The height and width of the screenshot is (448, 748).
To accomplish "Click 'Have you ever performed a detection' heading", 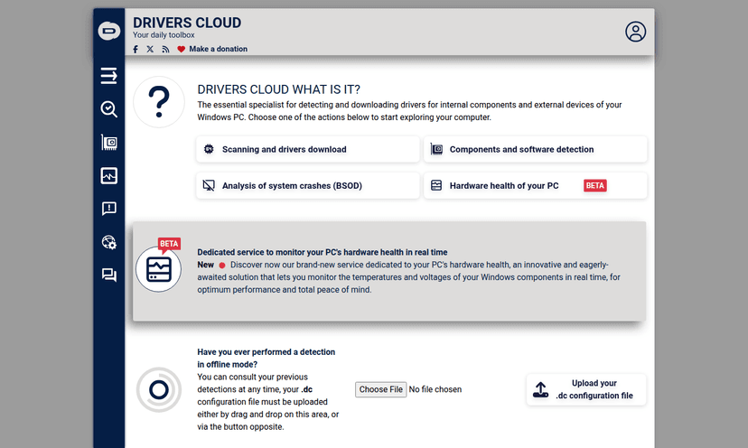I will click(x=266, y=358).
